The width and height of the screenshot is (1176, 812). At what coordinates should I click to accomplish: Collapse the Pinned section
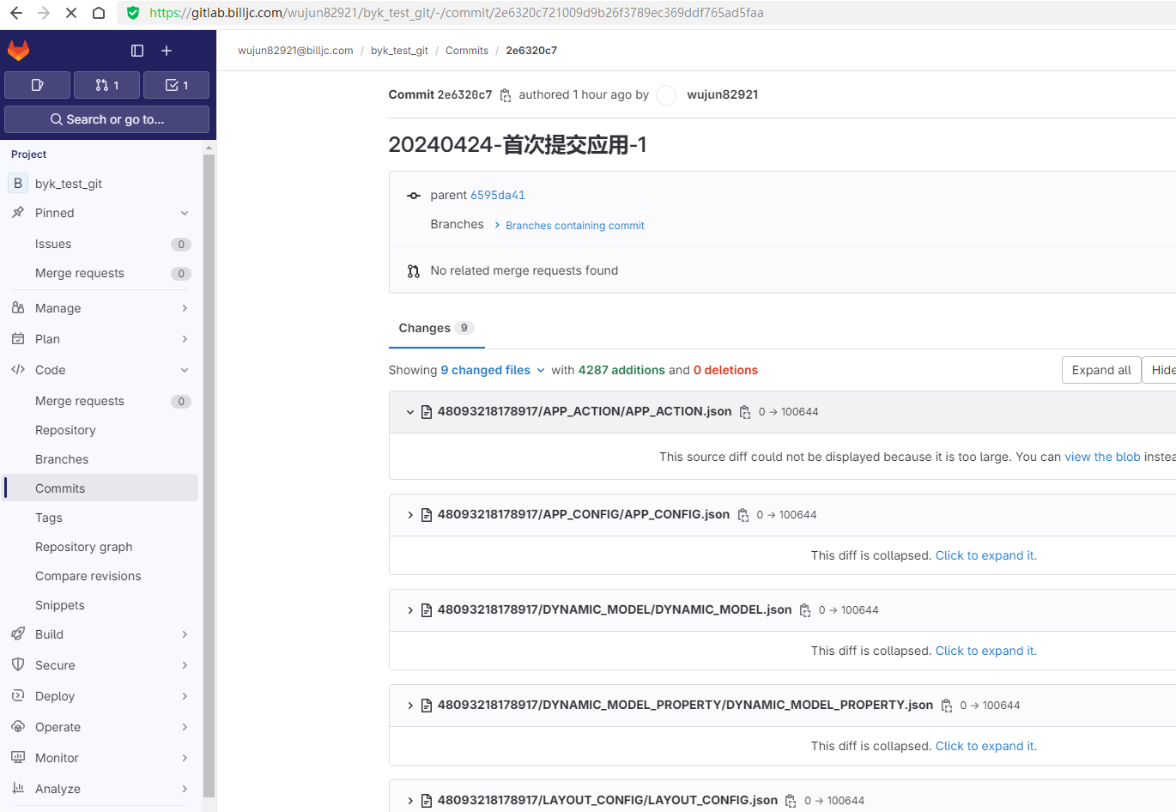point(185,213)
